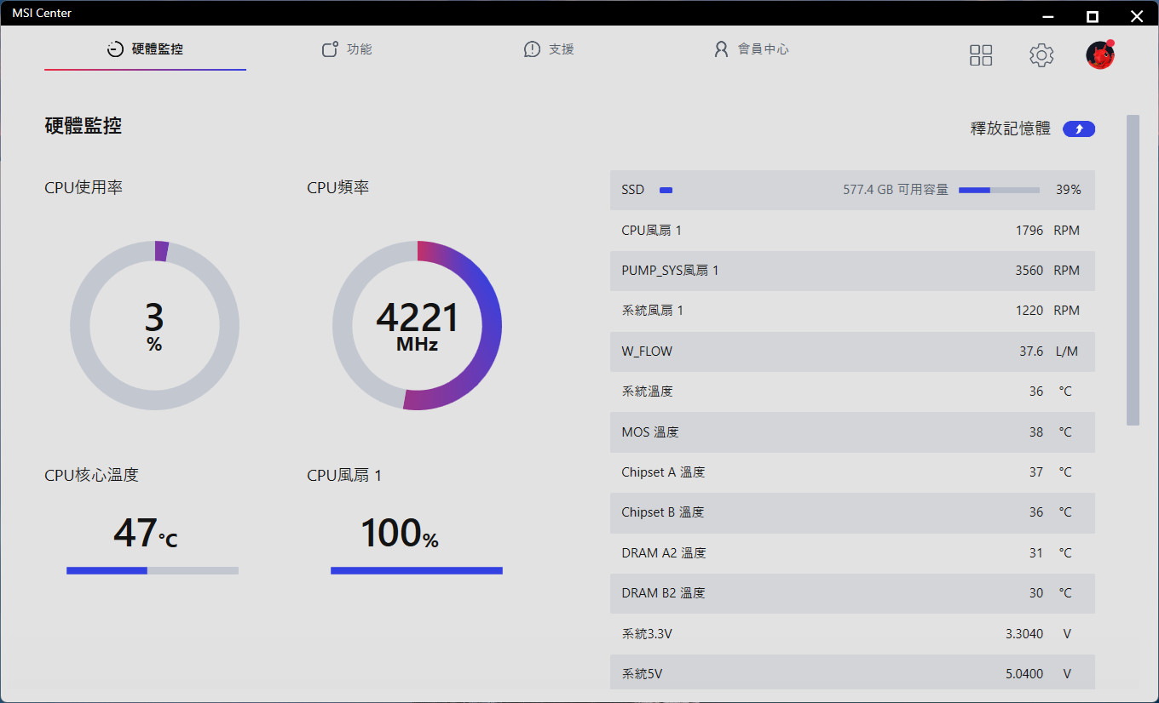Screen dimensions: 1159x703
Task: Click the SSD small blue indicator icon
Action: 666,191
